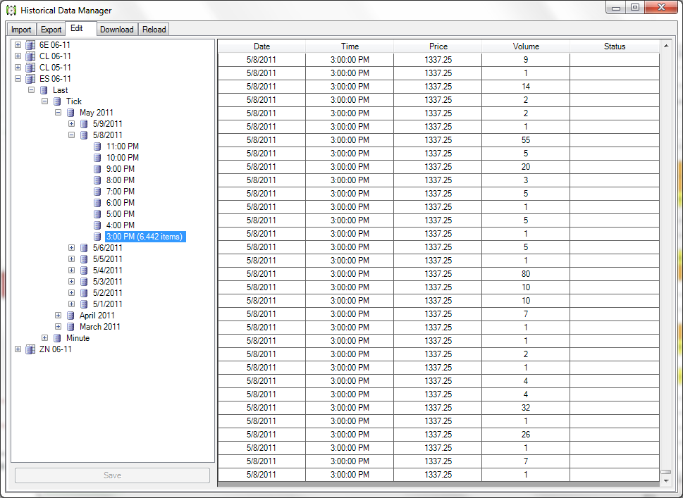Image resolution: width=683 pixels, height=498 pixels.
Task: Click the icon beside 7:00 PM
Action: click(97, 192)
